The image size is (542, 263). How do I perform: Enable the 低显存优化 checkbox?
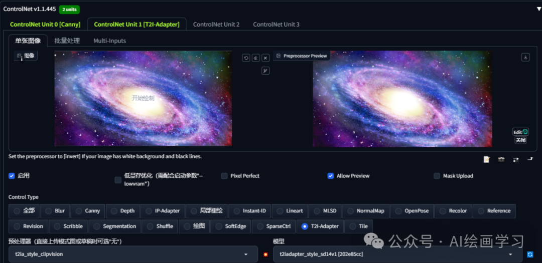coord(118,180)
